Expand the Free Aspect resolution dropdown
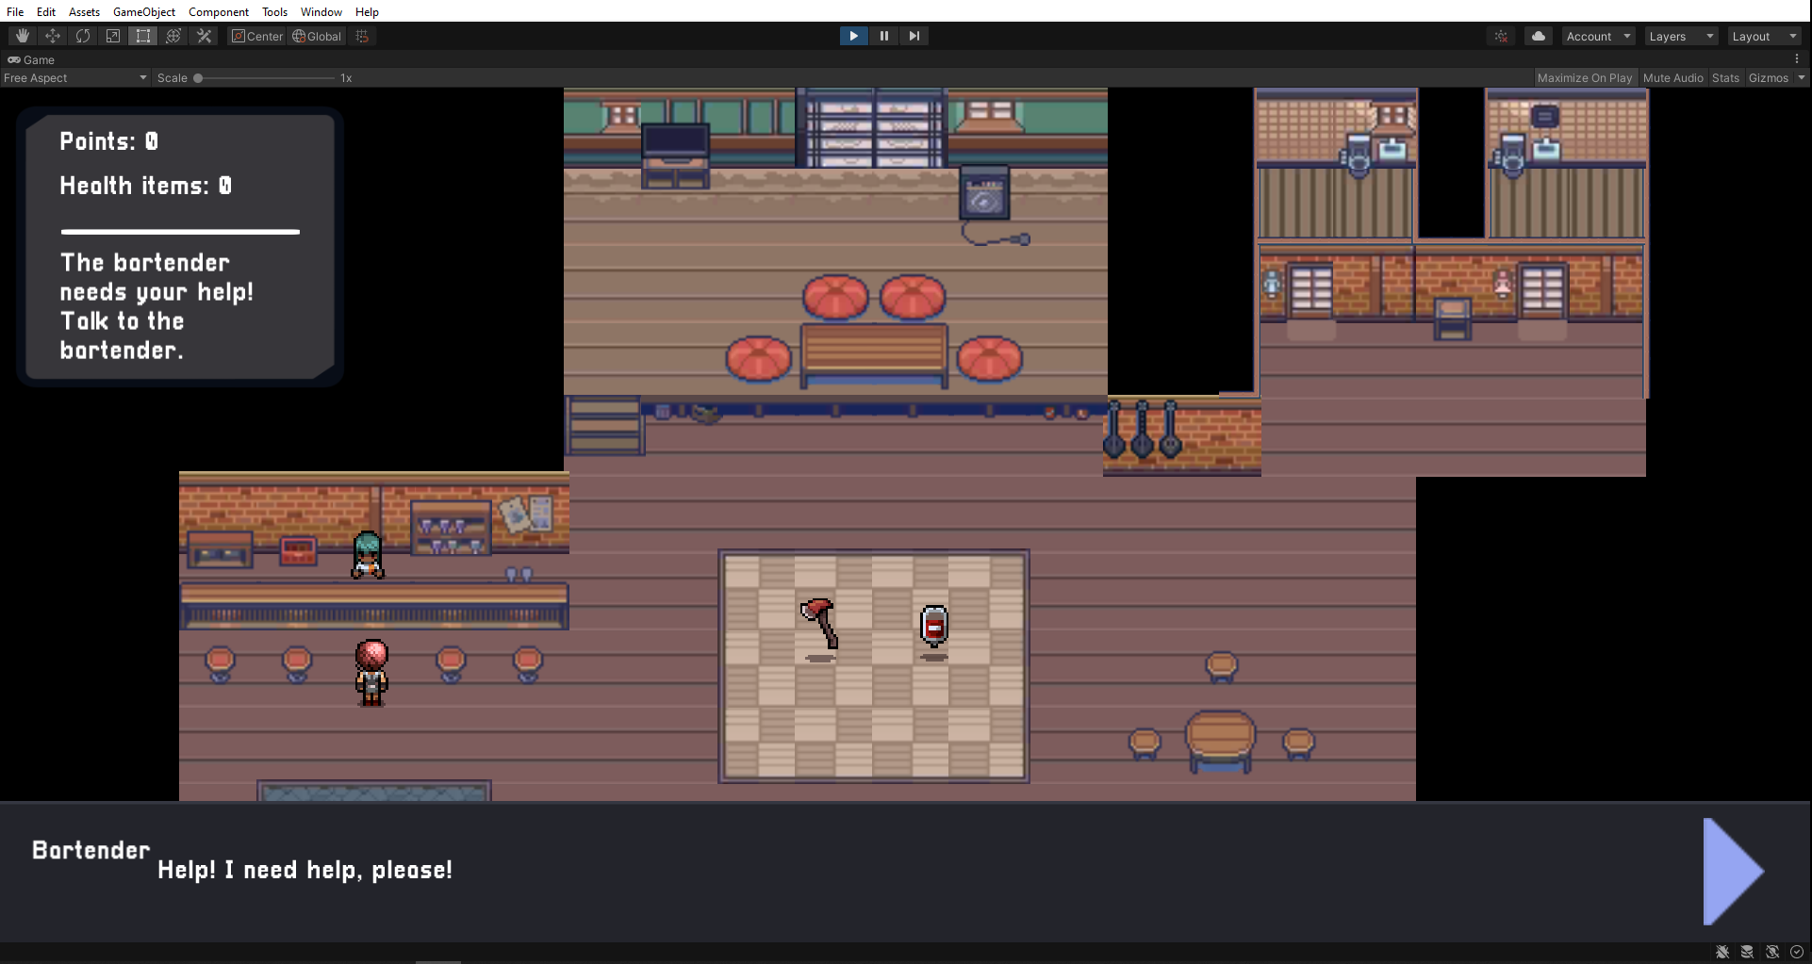This screenshot has width=1812, height=964. pyautogui.click(x=74, y=77)
